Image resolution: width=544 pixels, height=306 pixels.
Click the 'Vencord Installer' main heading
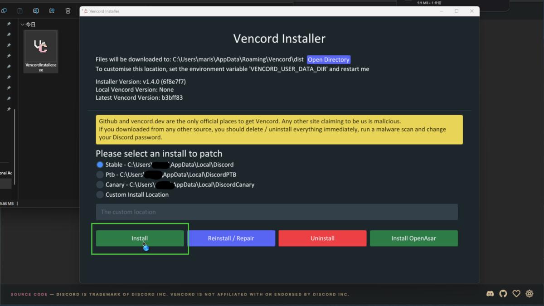tap(279, 39)
